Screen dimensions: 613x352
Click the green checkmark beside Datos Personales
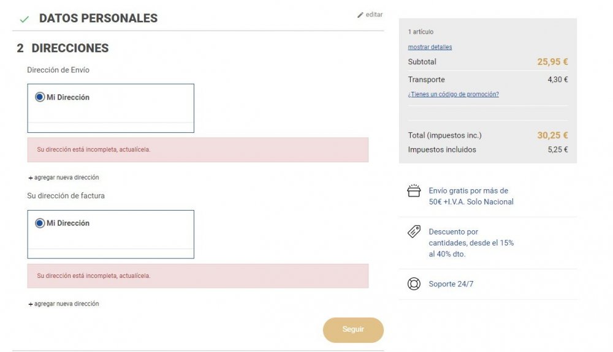[x=25, y=20]
